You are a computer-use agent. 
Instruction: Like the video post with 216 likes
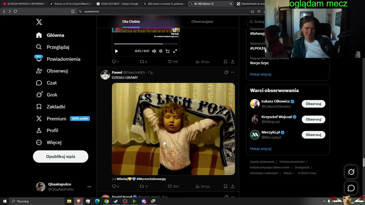coord(173,61)
